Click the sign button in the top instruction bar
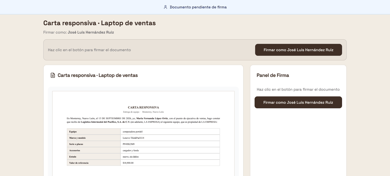The image size is (390, 176). (298, 50)
